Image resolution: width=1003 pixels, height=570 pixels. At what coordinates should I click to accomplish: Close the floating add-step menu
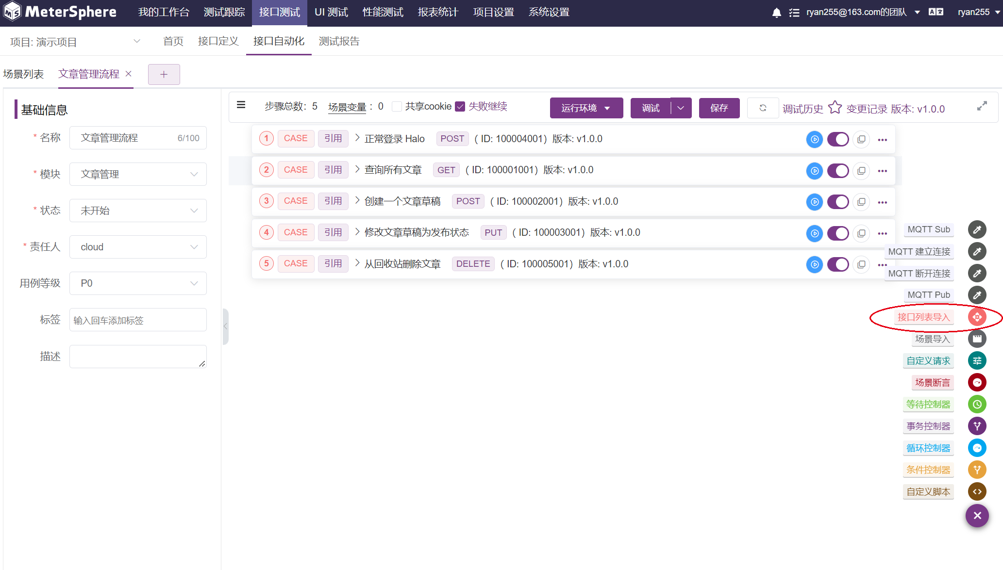tap(977, 516)
